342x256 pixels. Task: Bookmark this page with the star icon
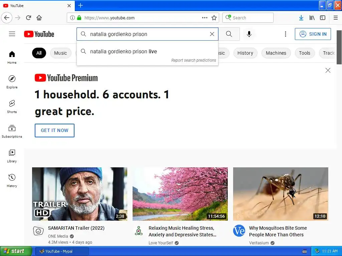tap(214, 18)
